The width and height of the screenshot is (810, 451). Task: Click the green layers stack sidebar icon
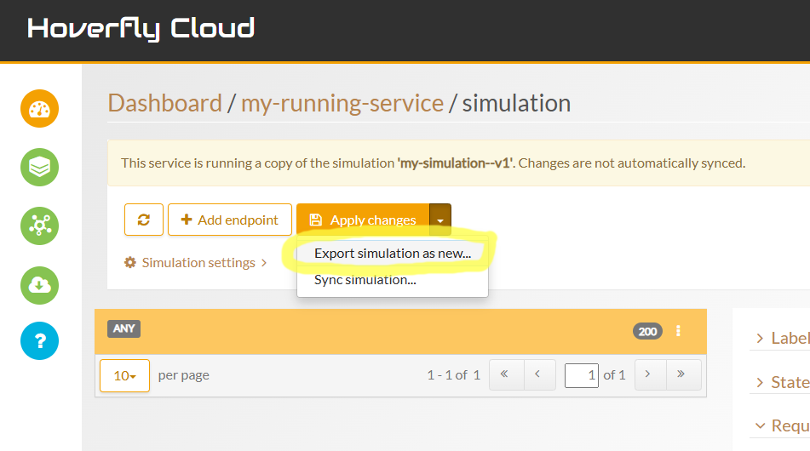click(x=39, y=168)
